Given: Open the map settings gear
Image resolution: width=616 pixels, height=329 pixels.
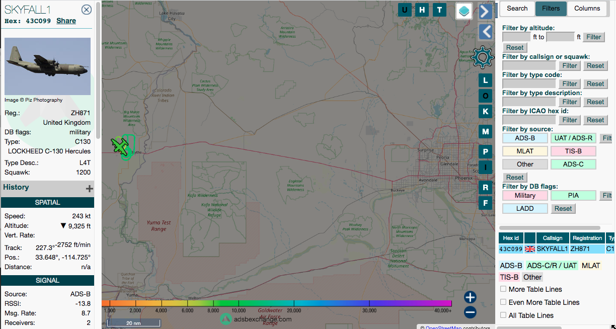Looking at the screenshot, I should [x=483, y=57].
